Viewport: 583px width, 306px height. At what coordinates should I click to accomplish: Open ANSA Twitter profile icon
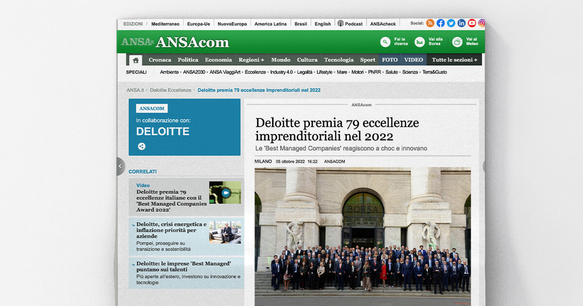(451, 23)
